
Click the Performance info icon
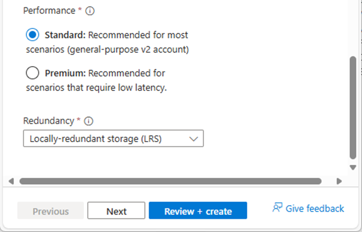coord(90,11)
